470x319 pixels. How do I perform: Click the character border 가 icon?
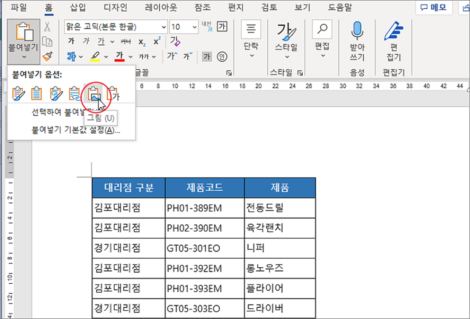(x=223, y=27)
